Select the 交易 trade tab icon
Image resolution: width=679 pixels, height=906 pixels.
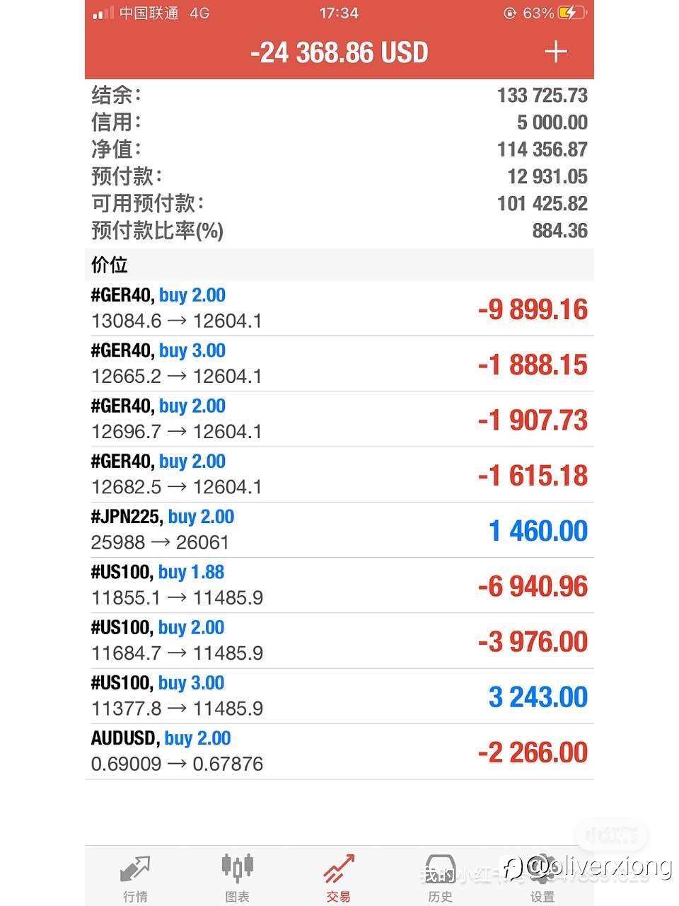(339, 868)
